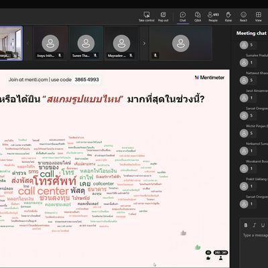
Task: Click sender name Worakamt in chat
Action: (x=257, y=161)
